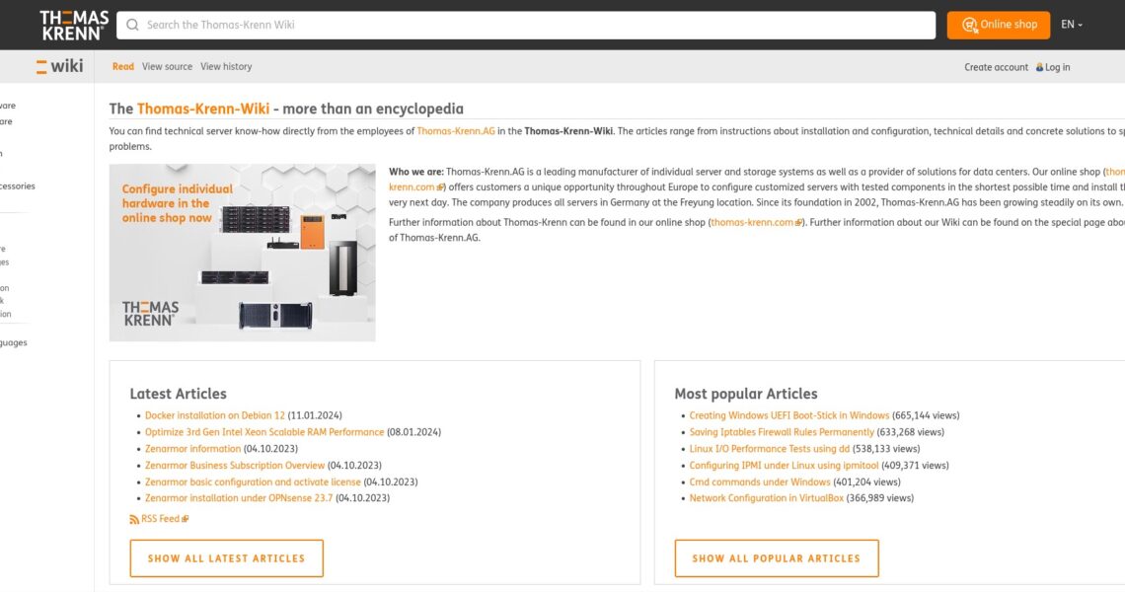Viewport: 1125px width, 592px height.
Task: Open Zenarmor information article link
Action: click(x=193, y=449)
